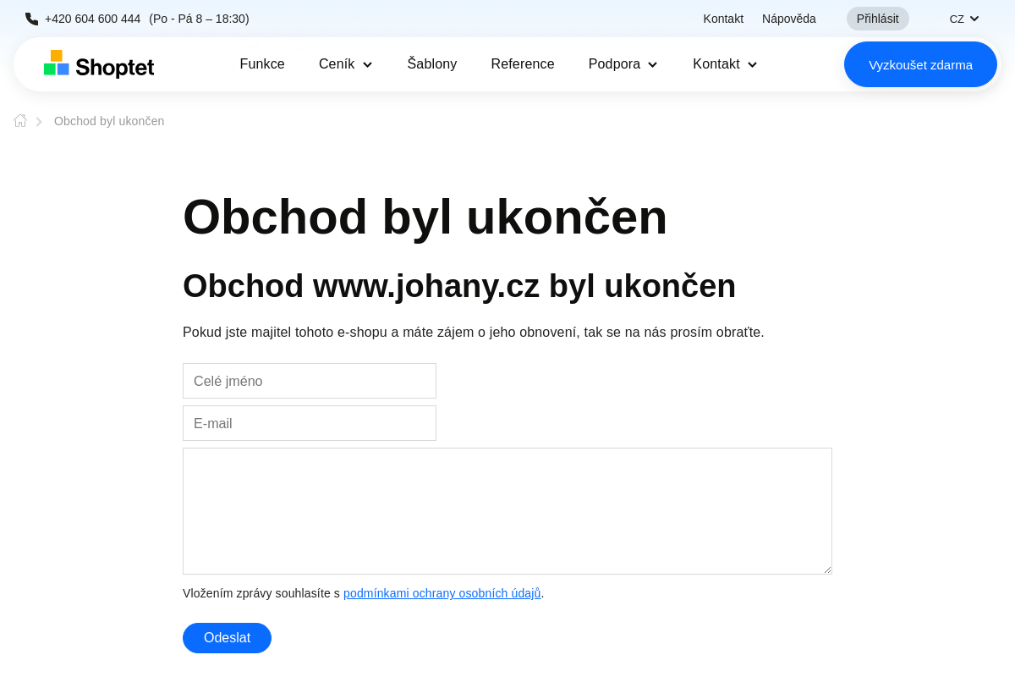Focus the E-mail input field
1015x677 pixels.
point(310,423)
